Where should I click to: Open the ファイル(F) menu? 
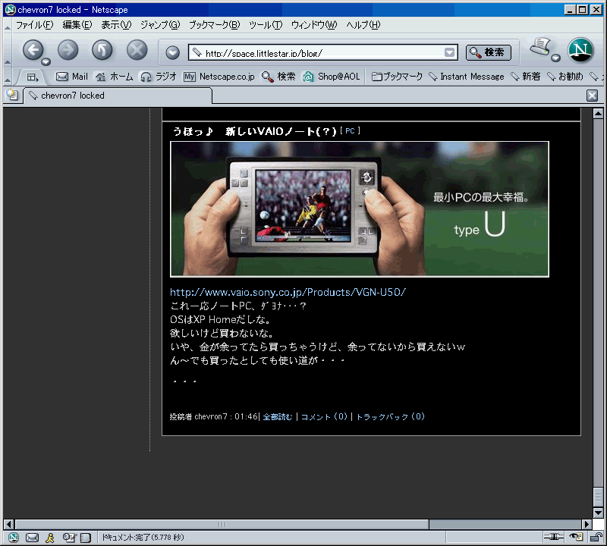pos(34,25)
